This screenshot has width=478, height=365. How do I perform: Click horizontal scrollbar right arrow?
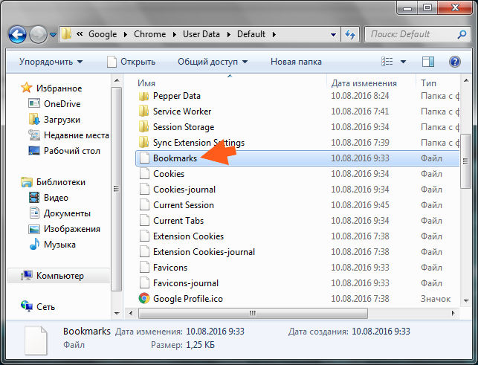tap(453, 313)
